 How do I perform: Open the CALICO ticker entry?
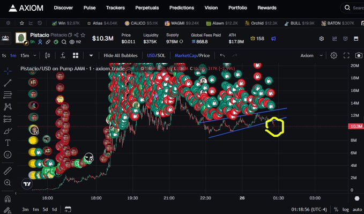tap(141, 23)
